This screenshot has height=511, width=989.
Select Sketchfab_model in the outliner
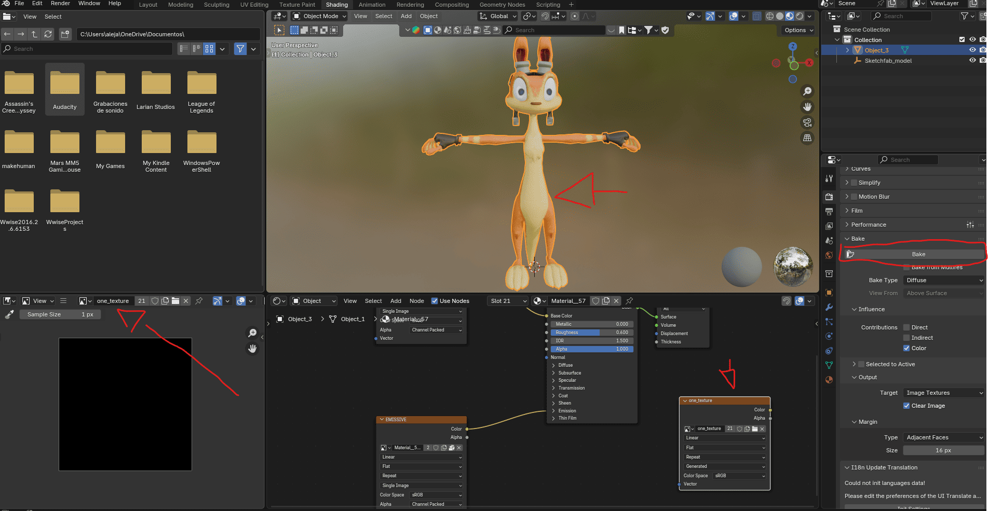pos(888,61)
